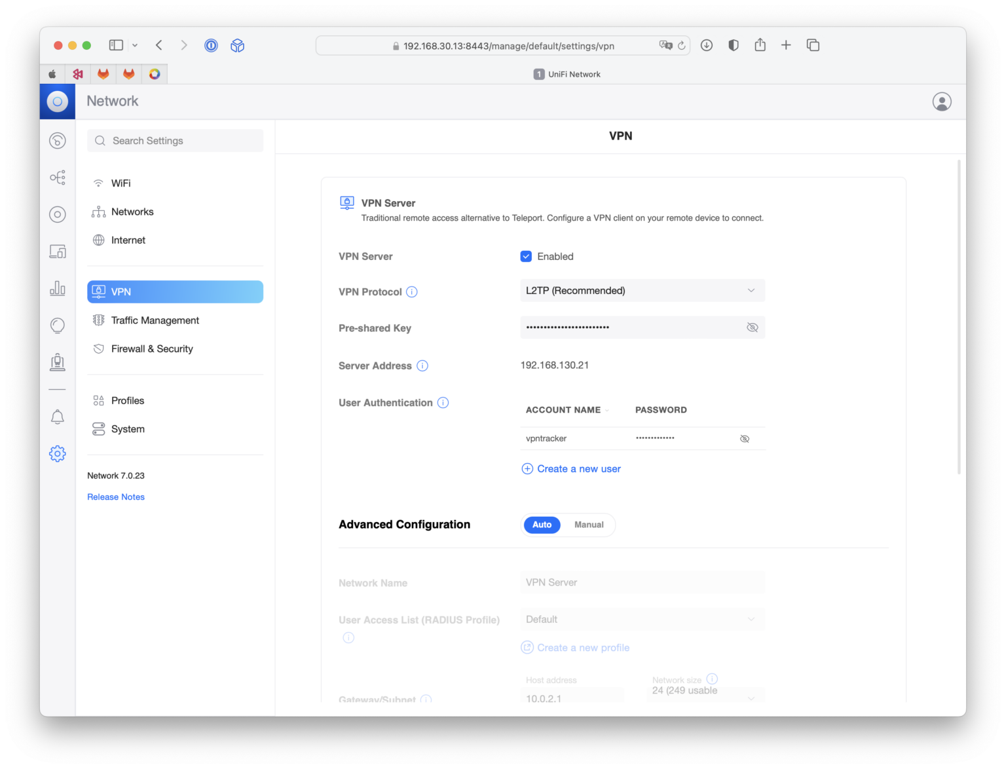Open the VPN Protocol dropdown
1006x769 pixels.
(x=642, y=290)
